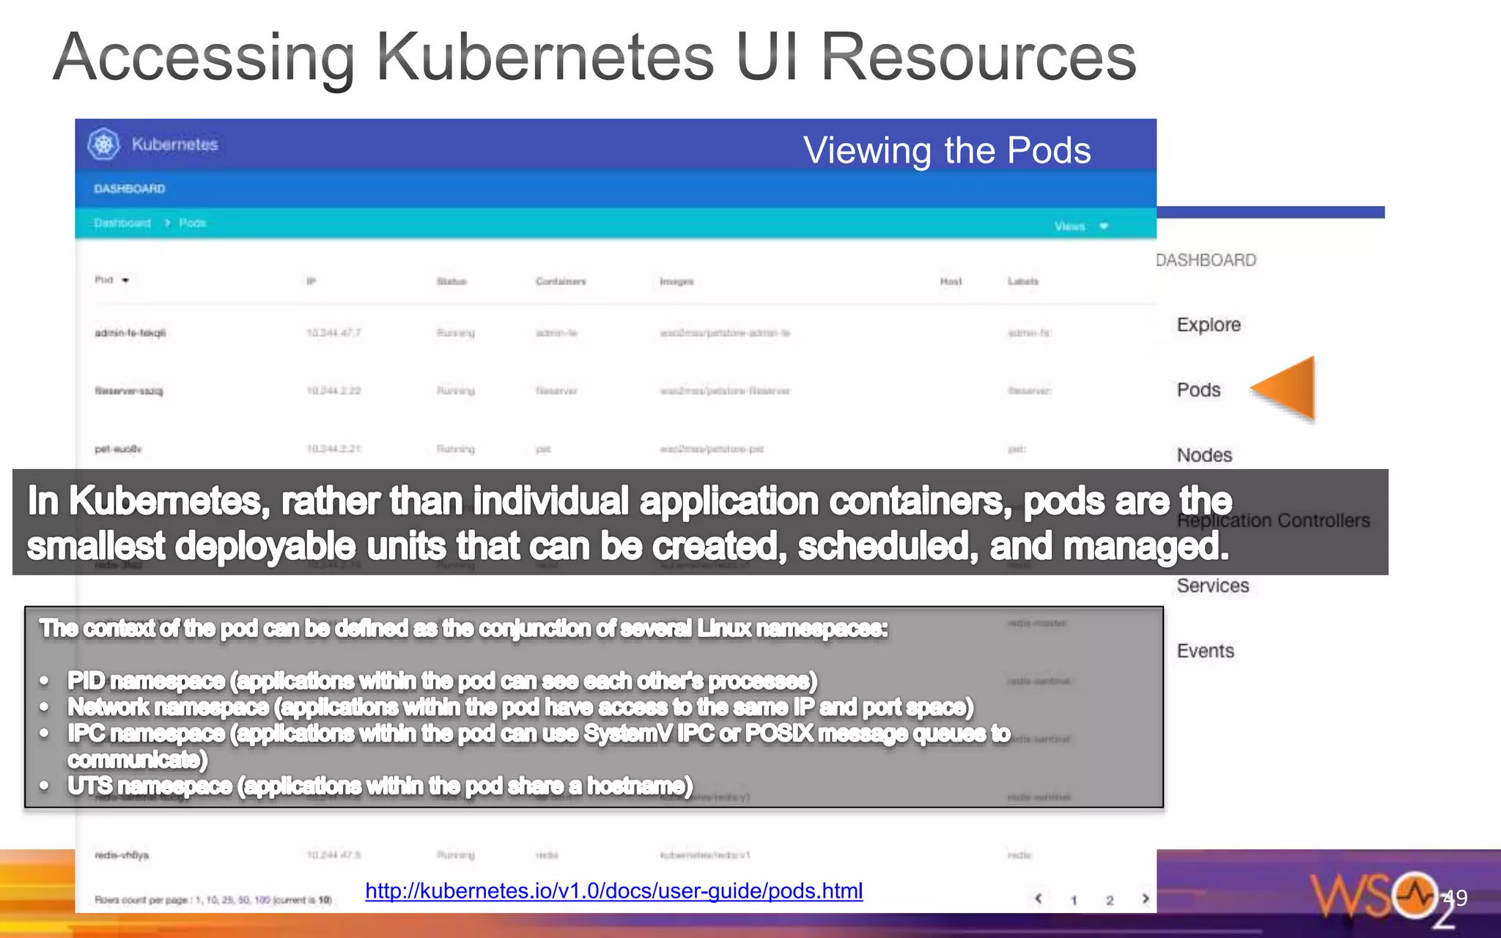This screenshot has width=1501, height=938.
Task: Select the pet pod row name
Action: pos(118,449)
